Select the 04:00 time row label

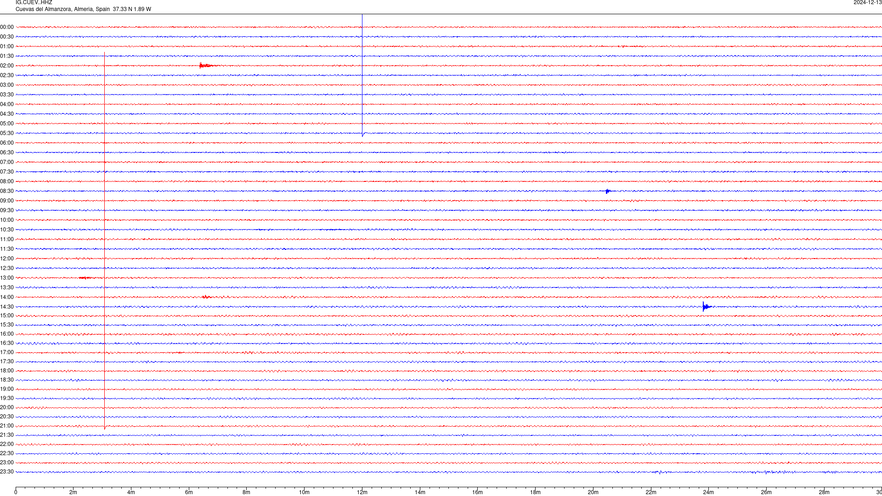[x=7, y=104]
